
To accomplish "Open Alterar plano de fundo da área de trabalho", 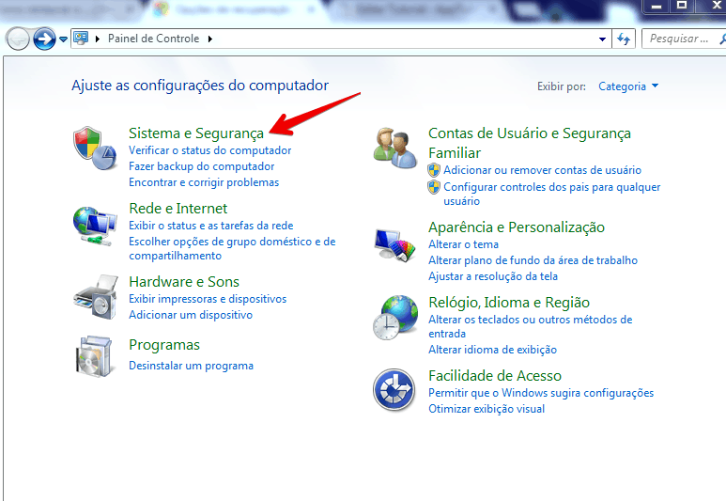I will click(x=533, y=260).
